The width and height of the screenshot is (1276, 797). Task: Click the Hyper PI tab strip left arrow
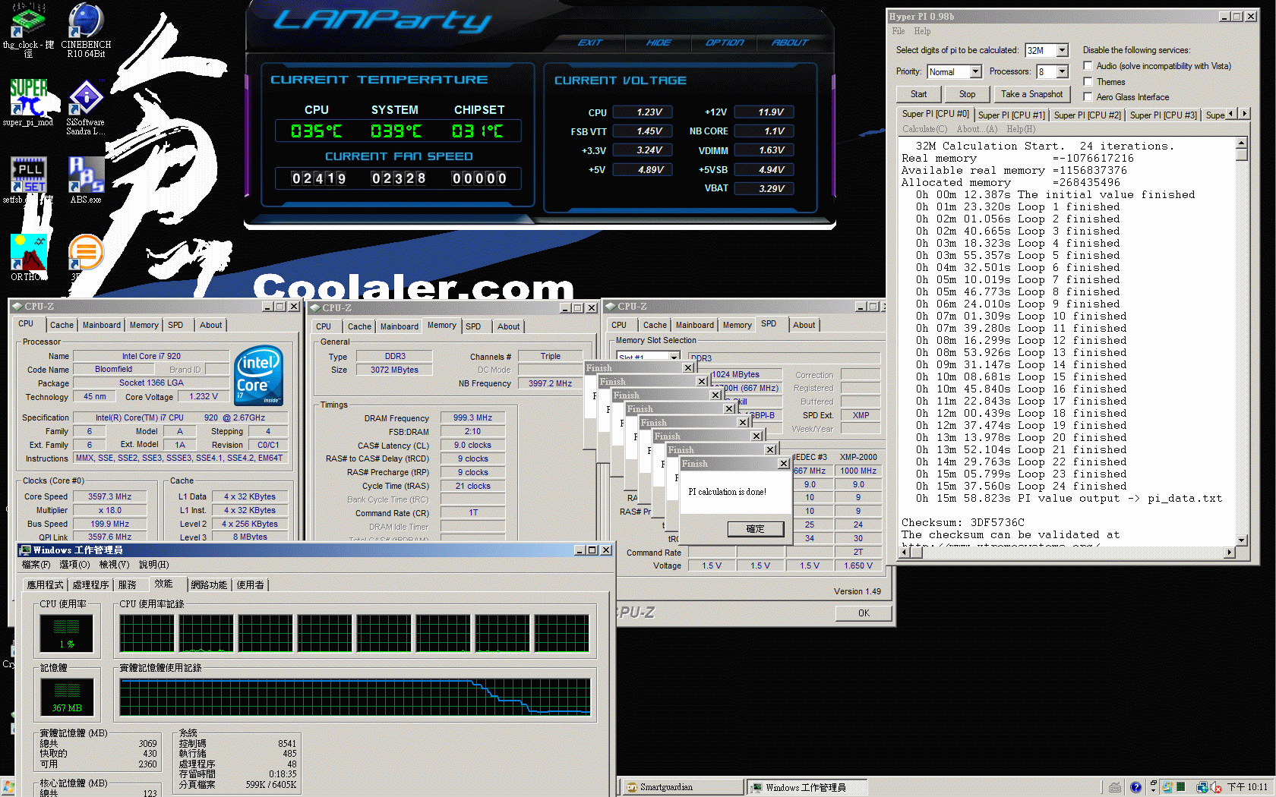[1232, 113]
